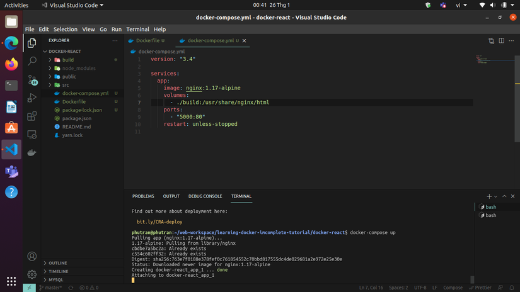Click the feedback icon in status bar
The width and height of the screenshot is (520, 292).
[500, 288]
